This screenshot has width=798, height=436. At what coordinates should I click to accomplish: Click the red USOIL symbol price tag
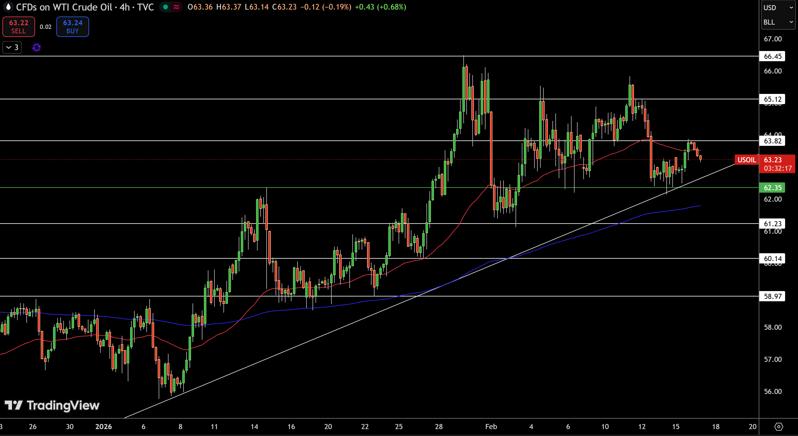pos(747,160)
